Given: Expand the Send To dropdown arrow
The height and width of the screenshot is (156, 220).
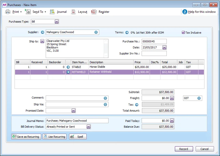Looking at the screenshot, I should [45, 12].
